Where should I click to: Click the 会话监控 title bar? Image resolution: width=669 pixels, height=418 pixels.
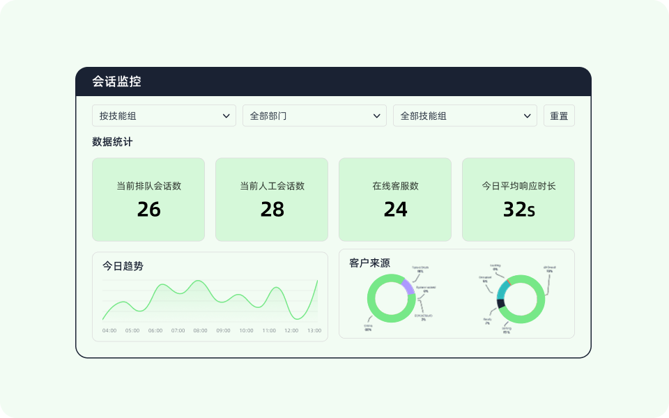tap(117, 82)
